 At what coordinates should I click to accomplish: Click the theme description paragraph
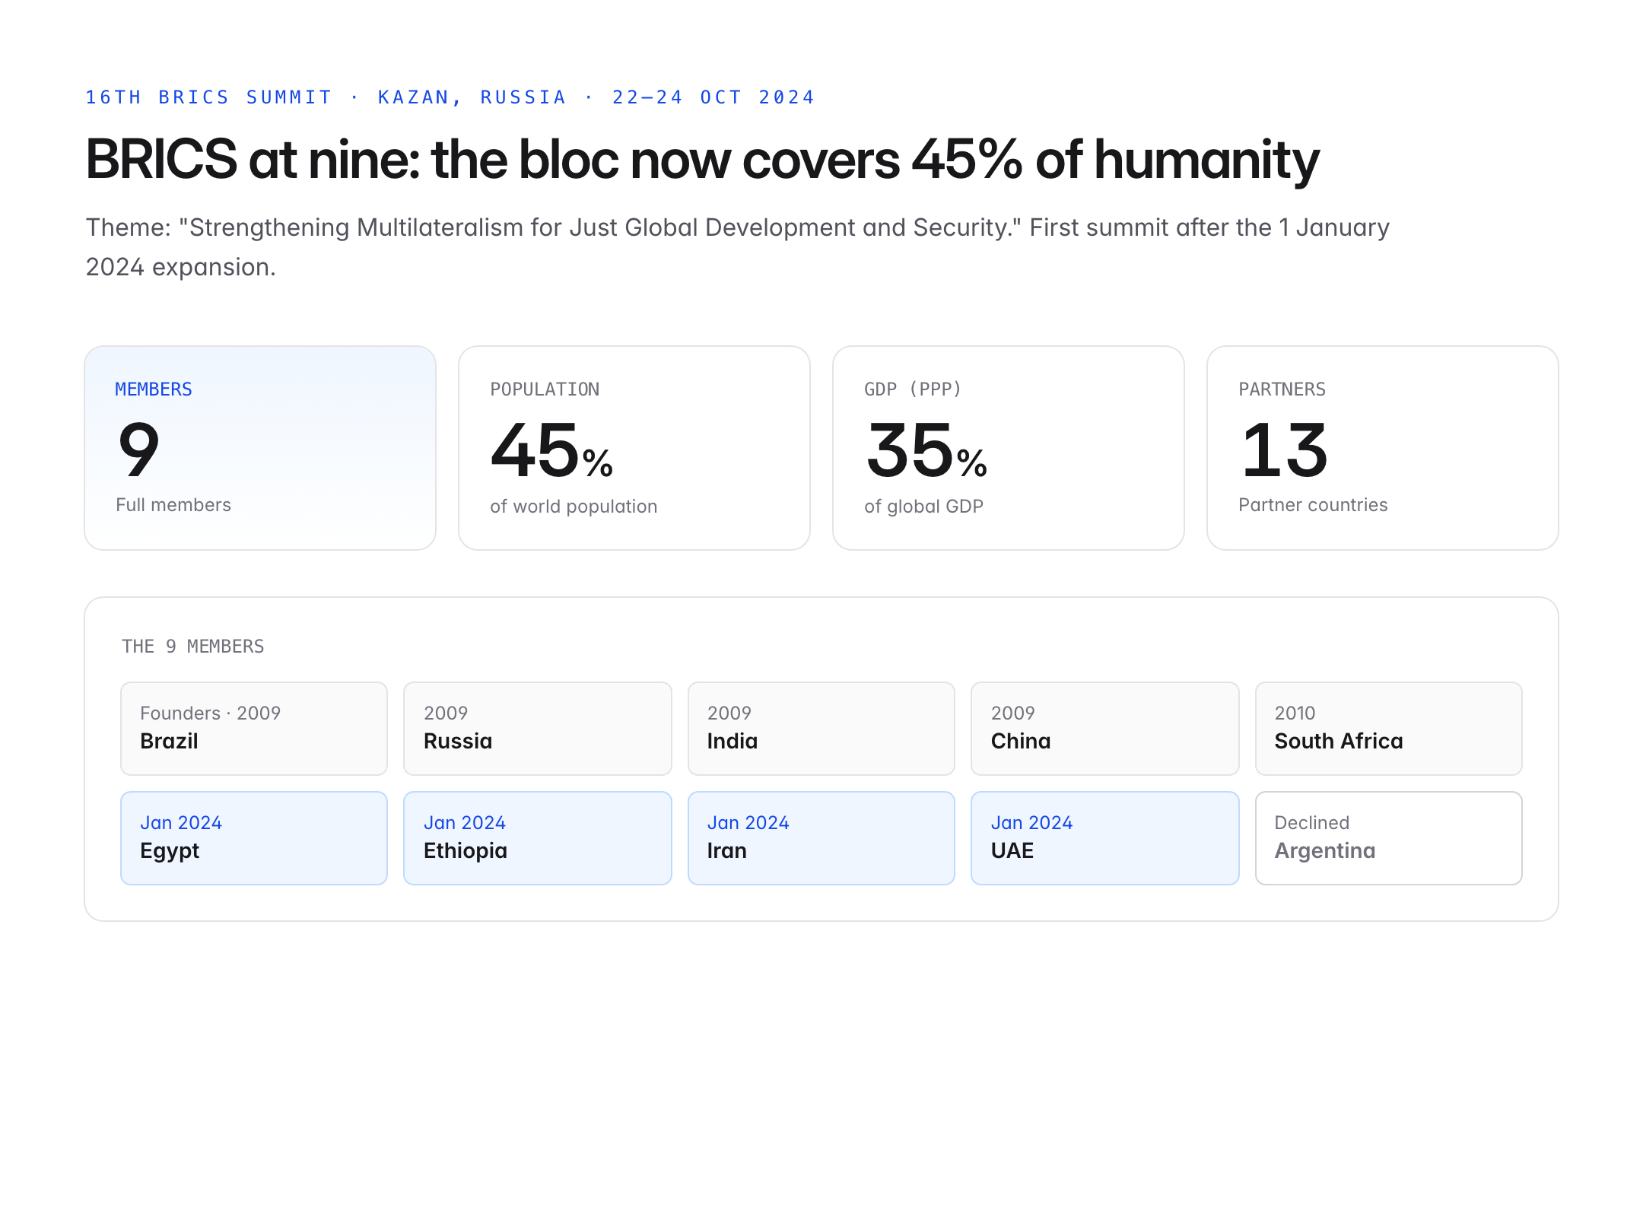click(738, 247)
